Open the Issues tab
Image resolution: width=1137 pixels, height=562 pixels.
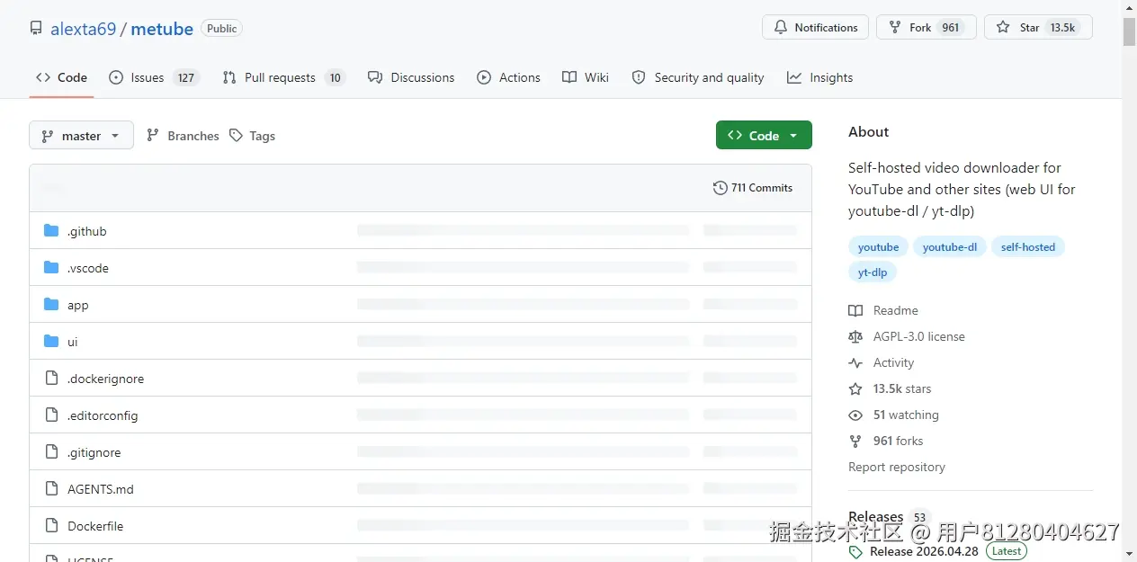pyautogui.click(x=153, y=77)
